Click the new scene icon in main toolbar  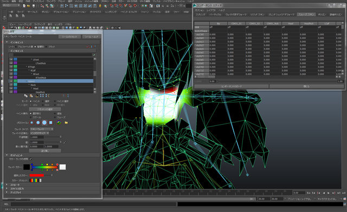coord(24,6)
